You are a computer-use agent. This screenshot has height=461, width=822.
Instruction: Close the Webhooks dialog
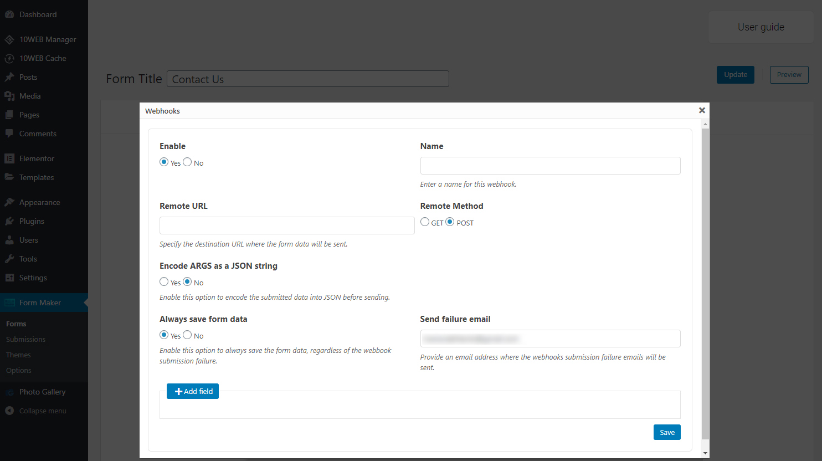(702, 110)
